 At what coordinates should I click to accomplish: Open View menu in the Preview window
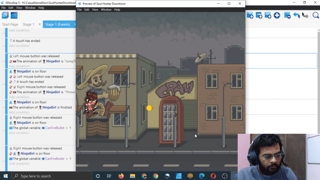click(95, 10)
